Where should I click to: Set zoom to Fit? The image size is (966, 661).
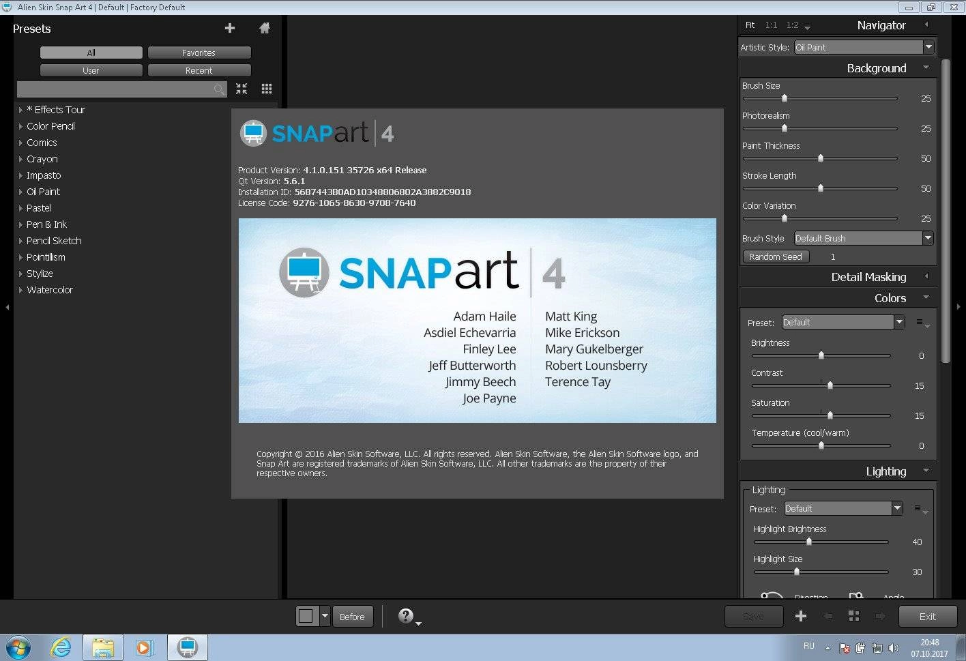coord(750,25)
